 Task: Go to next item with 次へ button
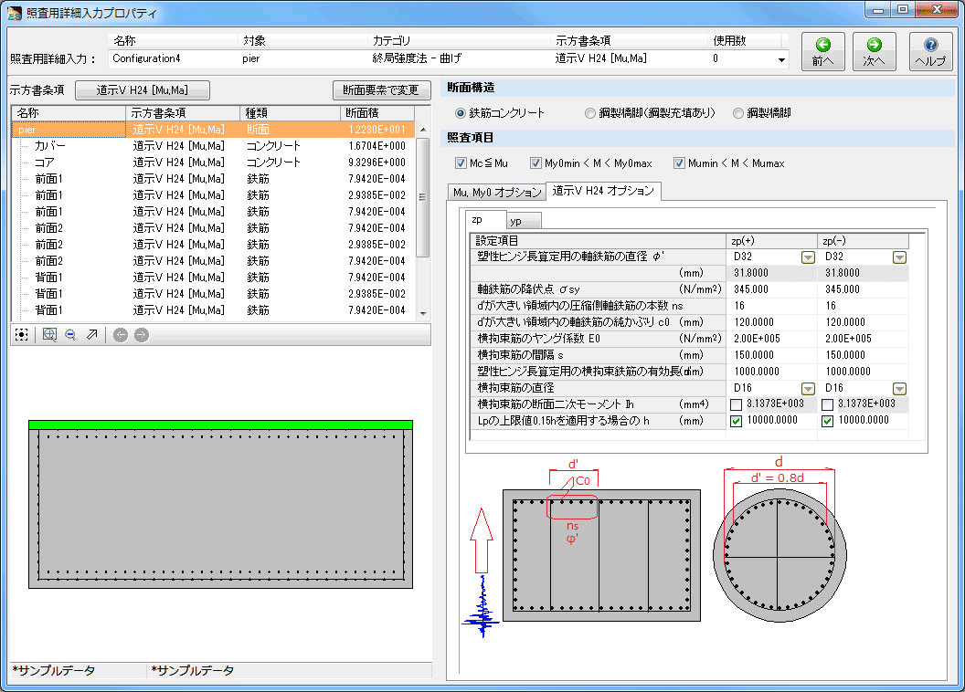point(875,52)
